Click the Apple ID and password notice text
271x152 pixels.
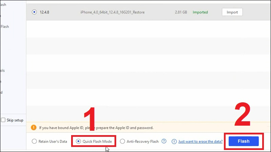click(x=96, y=128)
